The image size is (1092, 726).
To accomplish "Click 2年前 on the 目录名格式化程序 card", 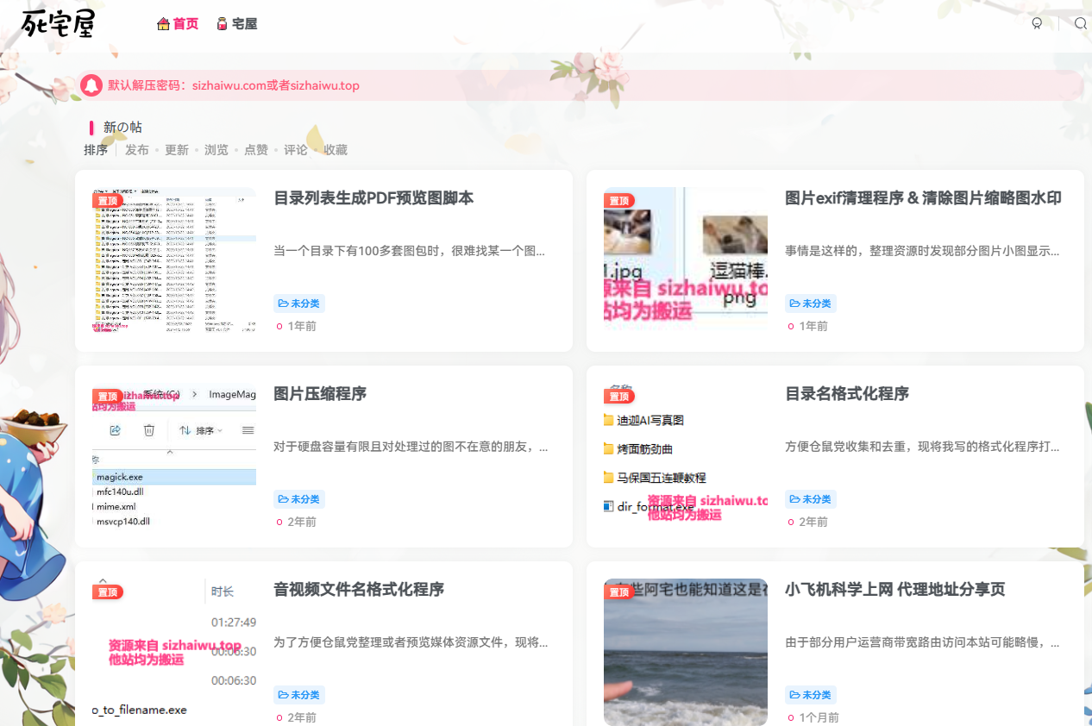I will pyautogui.click(x=813, y=522).
